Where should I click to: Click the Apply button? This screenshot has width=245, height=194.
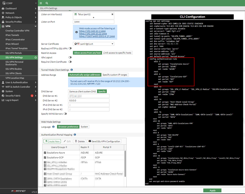(212, 190)
